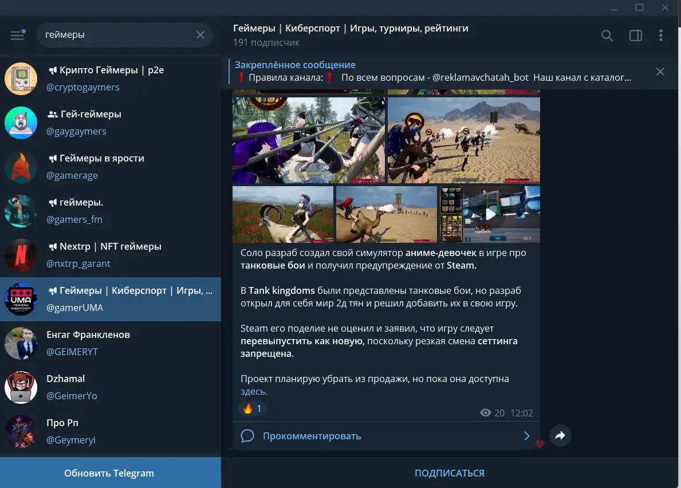681x488 pixels.
Task: Click the Nextrp red N avatar
Action: 21,255
